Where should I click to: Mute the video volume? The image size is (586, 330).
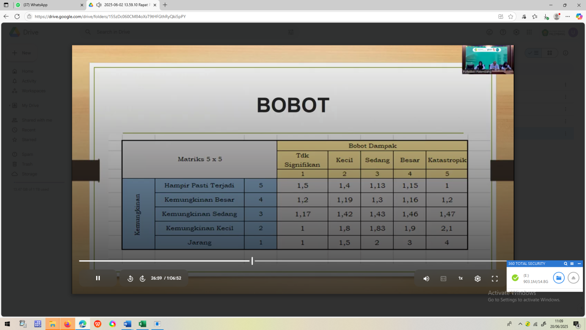click(426, 279)
